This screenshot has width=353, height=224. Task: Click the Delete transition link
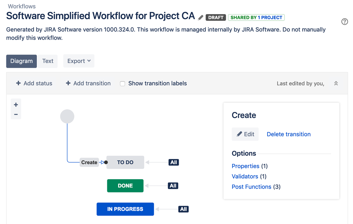point(288,134)
